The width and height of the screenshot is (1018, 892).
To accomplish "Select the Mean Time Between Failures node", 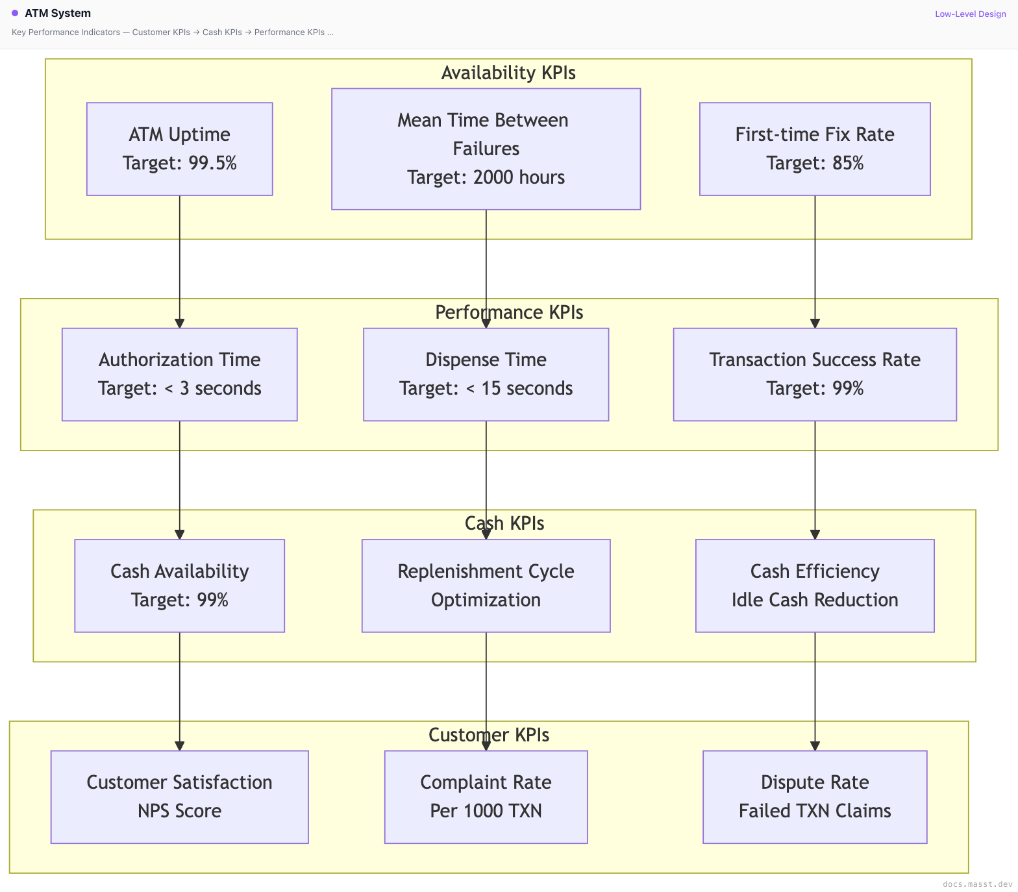I will [x=486, y=149].
